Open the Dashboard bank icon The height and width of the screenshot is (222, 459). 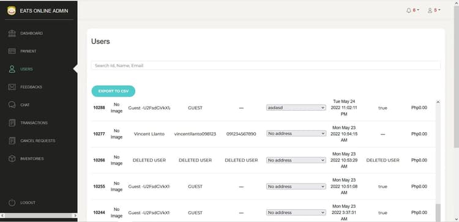pos(12,34)
